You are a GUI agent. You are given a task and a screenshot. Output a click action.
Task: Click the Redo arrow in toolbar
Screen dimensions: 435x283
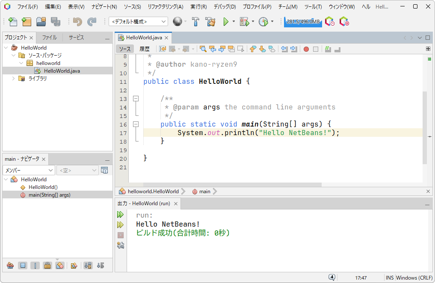(92, 22)
